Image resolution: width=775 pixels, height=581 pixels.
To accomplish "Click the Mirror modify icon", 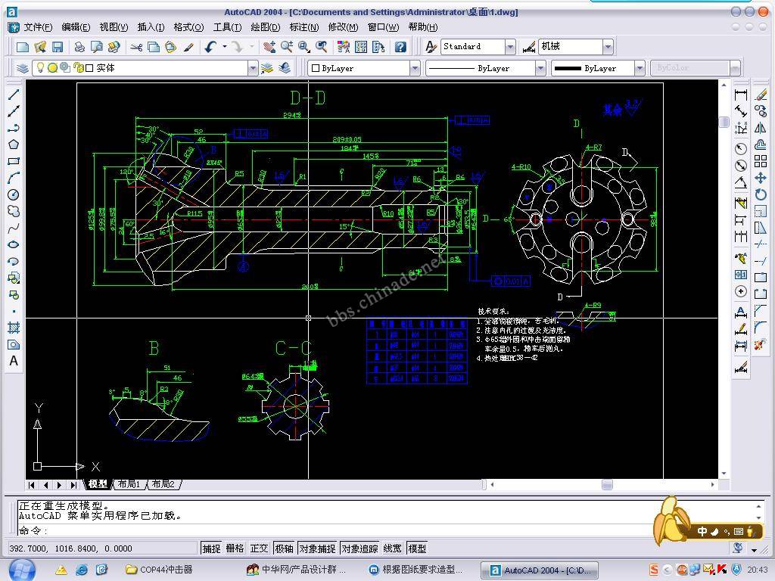I will pos(761,128).
